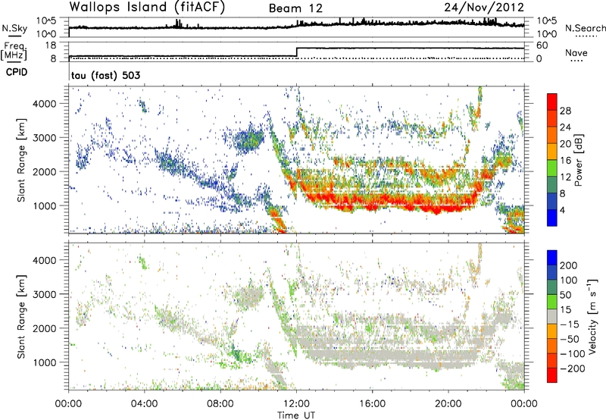Click the date '24/Nov/2012'

tap(484, 8)
